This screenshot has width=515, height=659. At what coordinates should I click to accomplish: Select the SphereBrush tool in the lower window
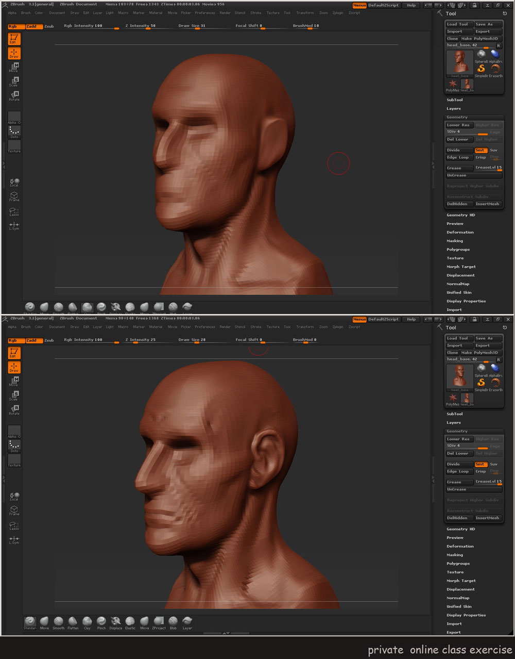[x=481, y=369]
